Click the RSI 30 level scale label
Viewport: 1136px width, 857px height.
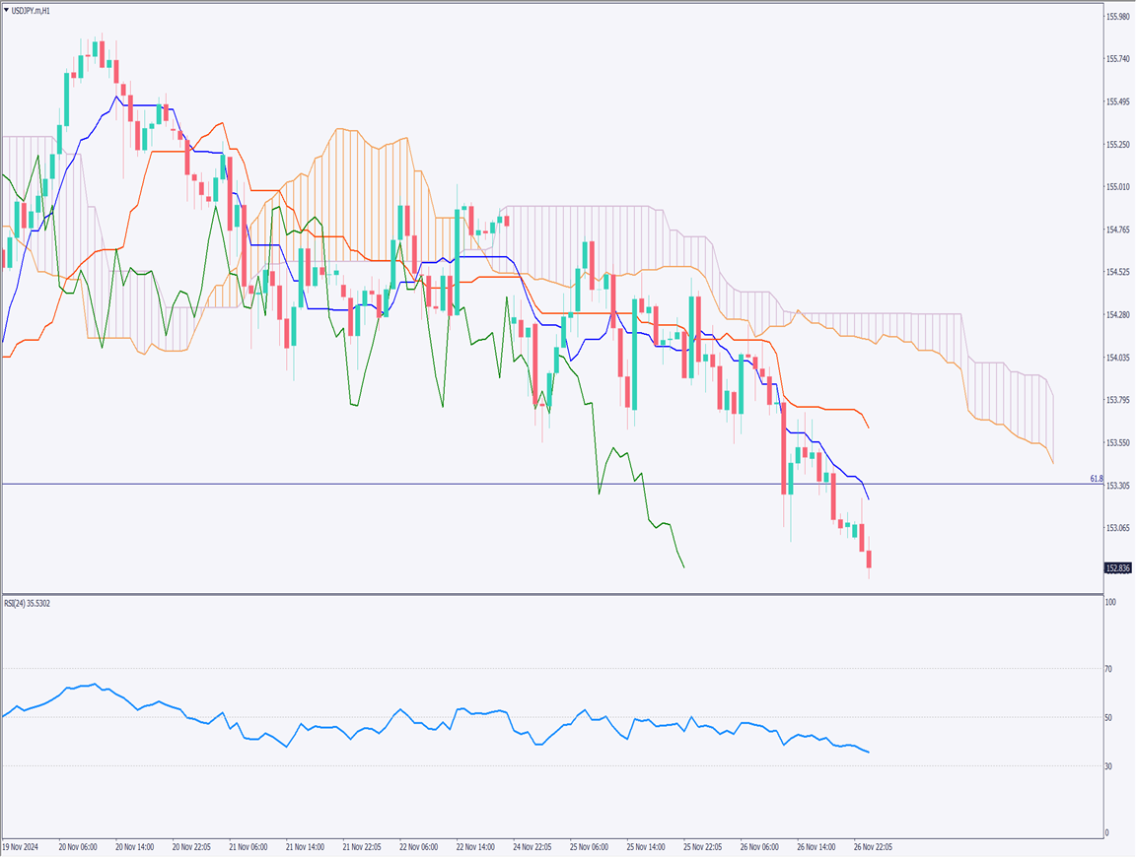click(x=1108, y=766)
